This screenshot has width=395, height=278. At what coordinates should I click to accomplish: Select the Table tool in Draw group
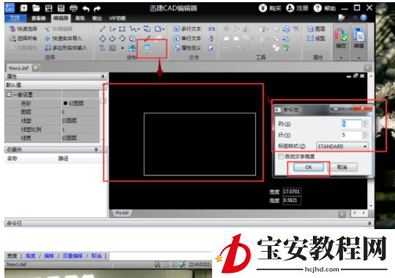coord(147,48)
